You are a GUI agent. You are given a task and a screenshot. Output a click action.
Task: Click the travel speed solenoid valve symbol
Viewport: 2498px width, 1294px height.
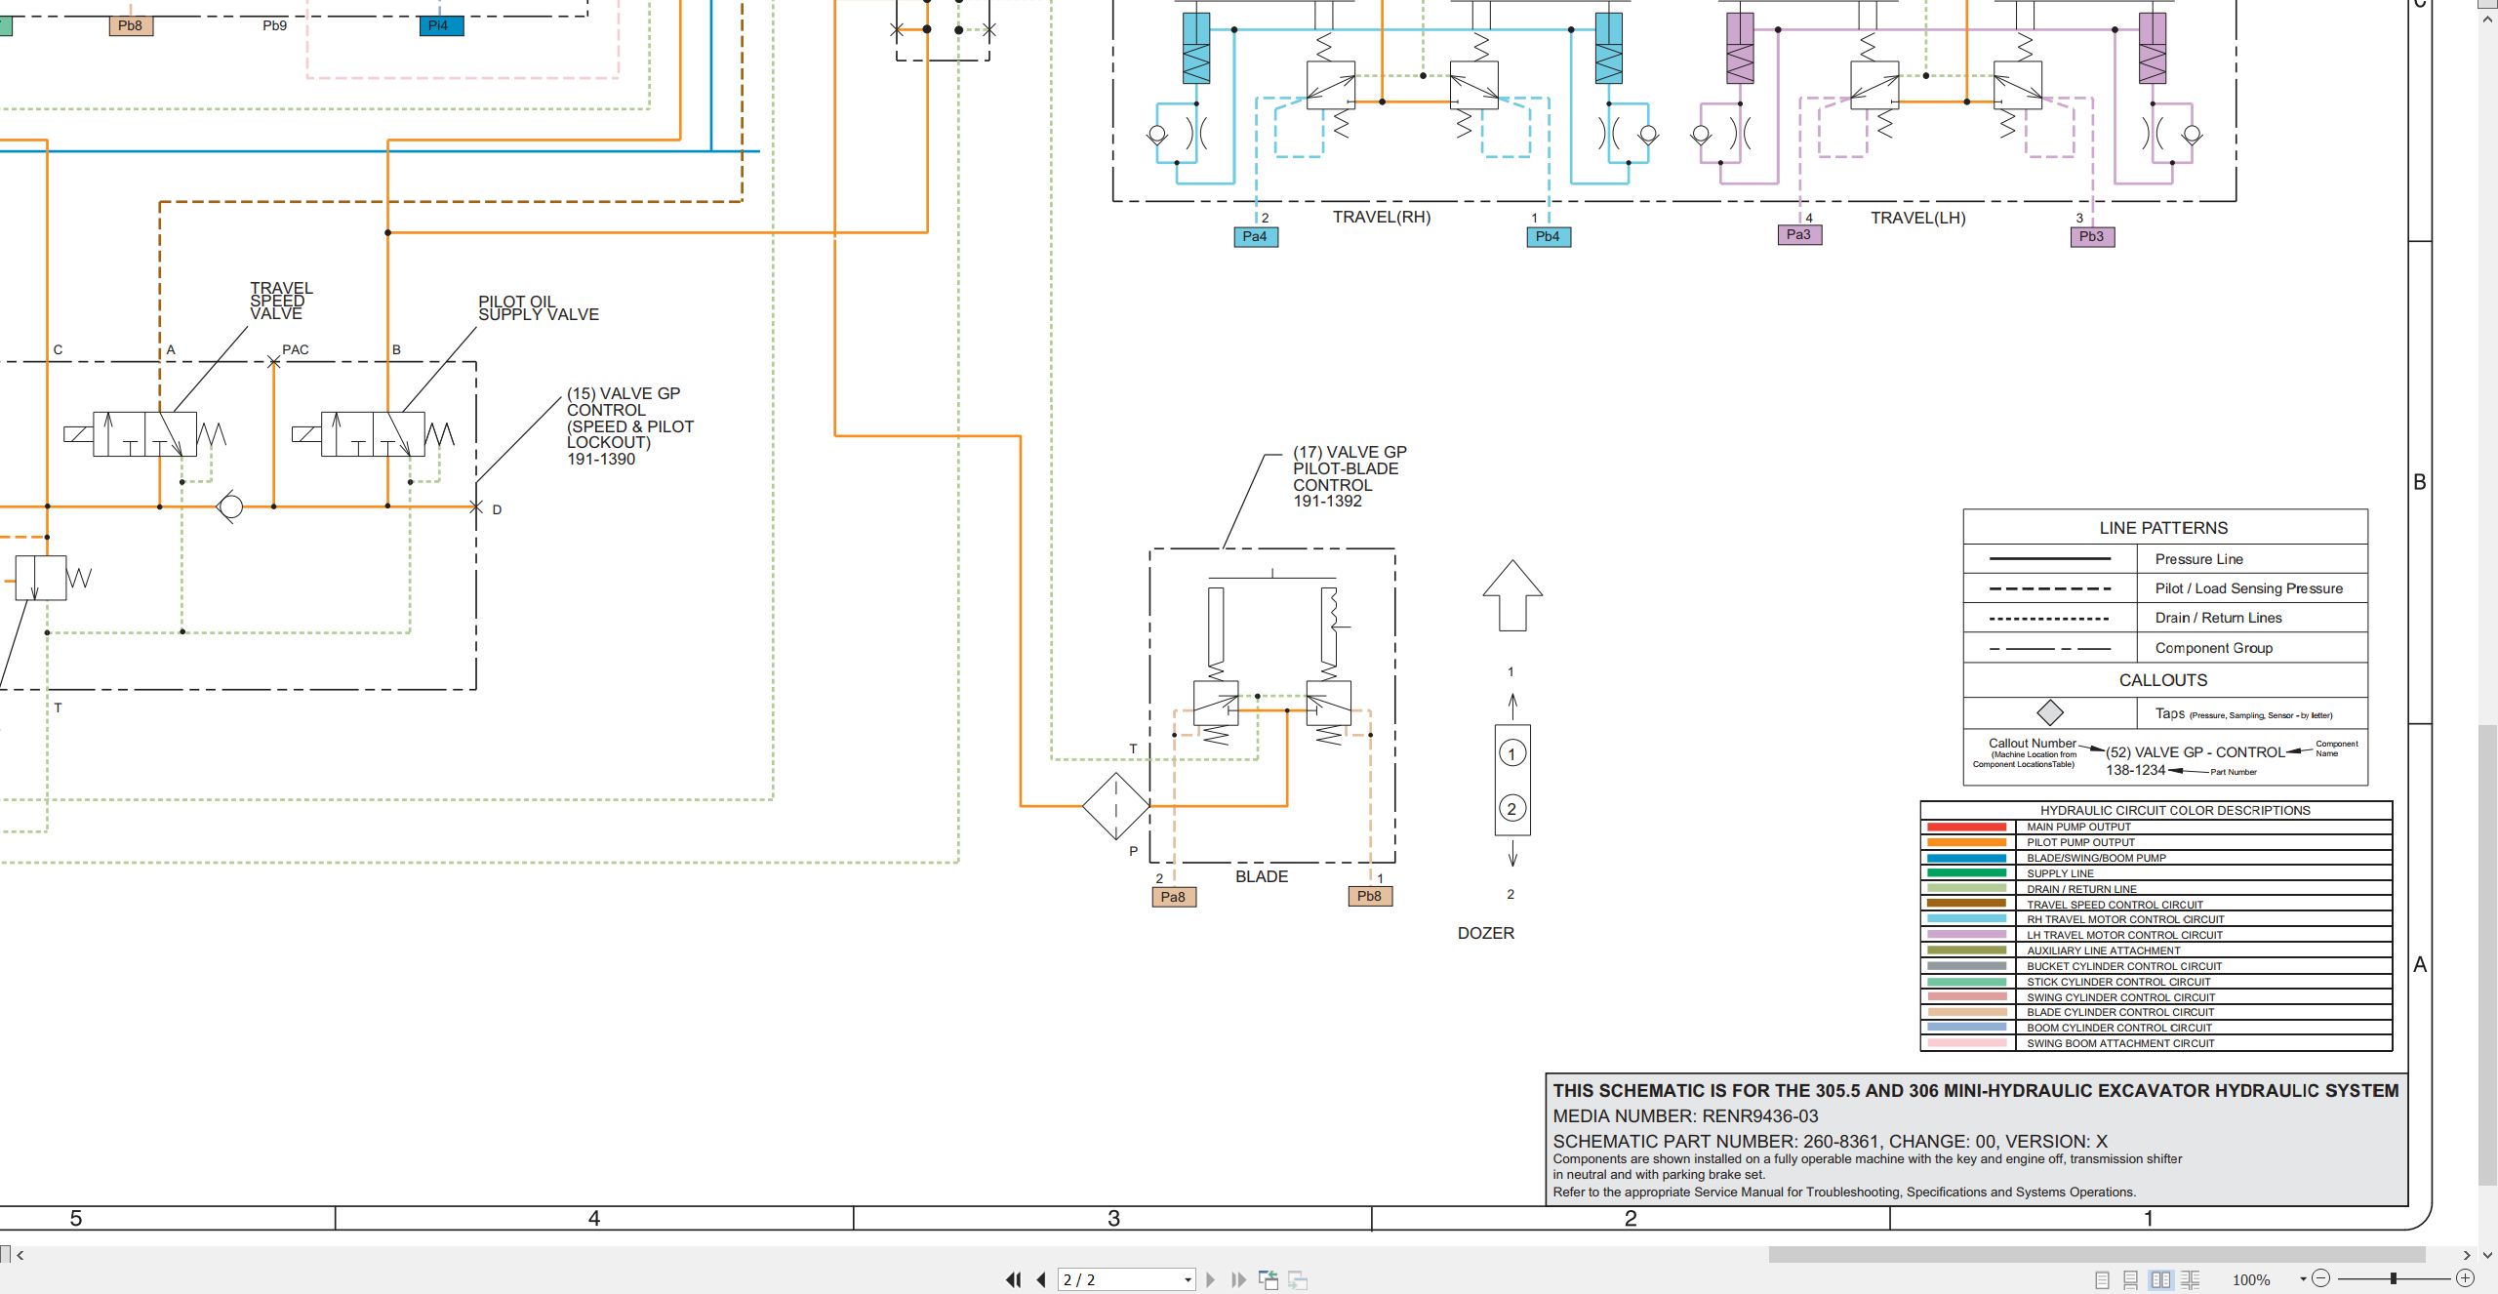(x=144, y=434)
